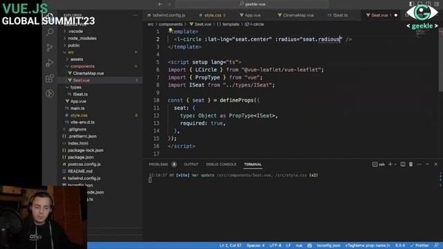Screen dimensions: 443x249
Task: Change encoding via UTF-8 status item
Action: tap(275, 246)
